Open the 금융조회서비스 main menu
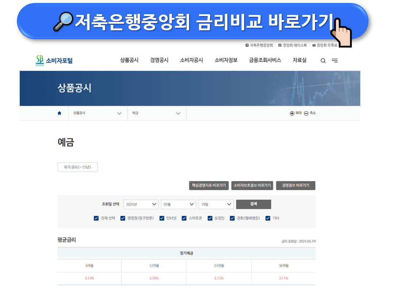This screenshot has height=288, width=399. (x=265, y=60)
